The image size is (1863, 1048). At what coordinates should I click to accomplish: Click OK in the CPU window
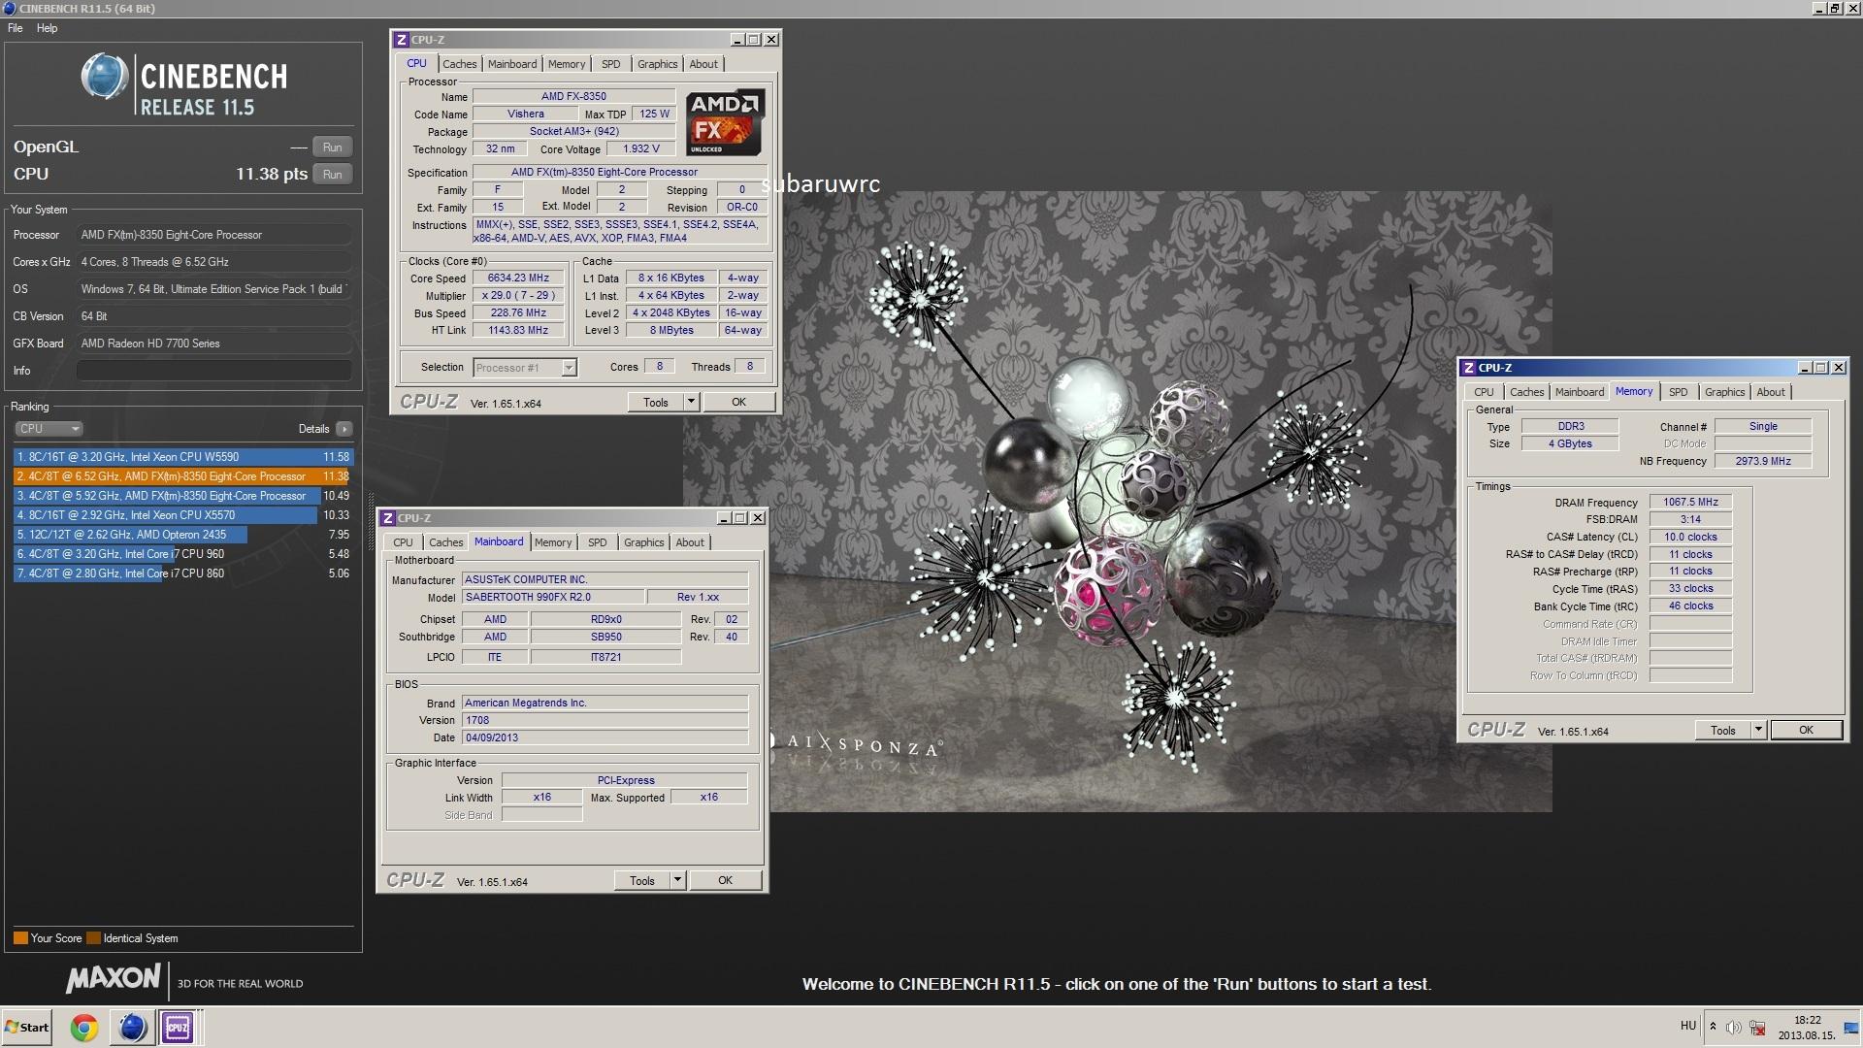coord(739,403)
